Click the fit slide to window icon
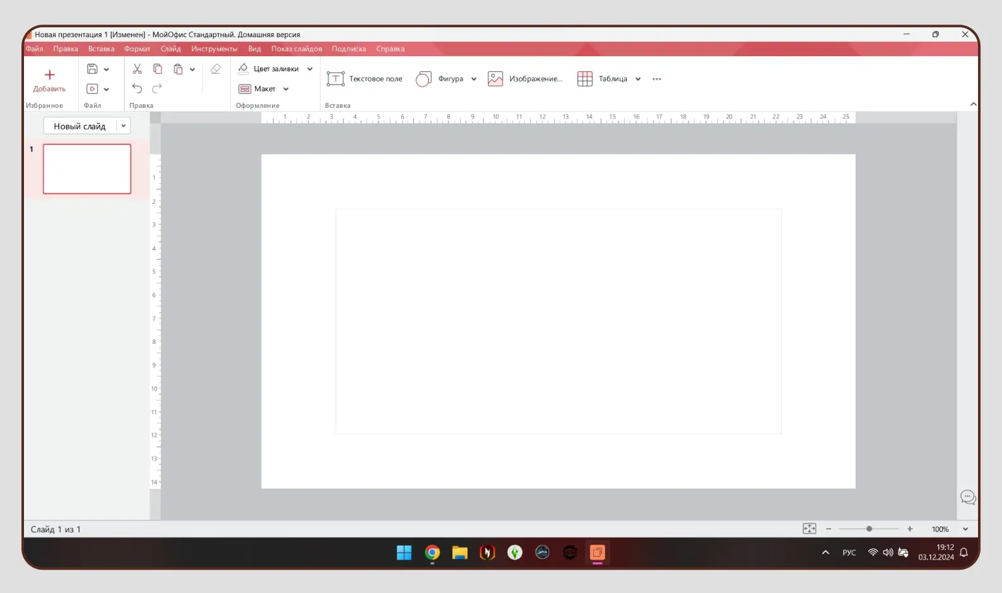This screenshot has height=593, width=1002. coord(810,529)
